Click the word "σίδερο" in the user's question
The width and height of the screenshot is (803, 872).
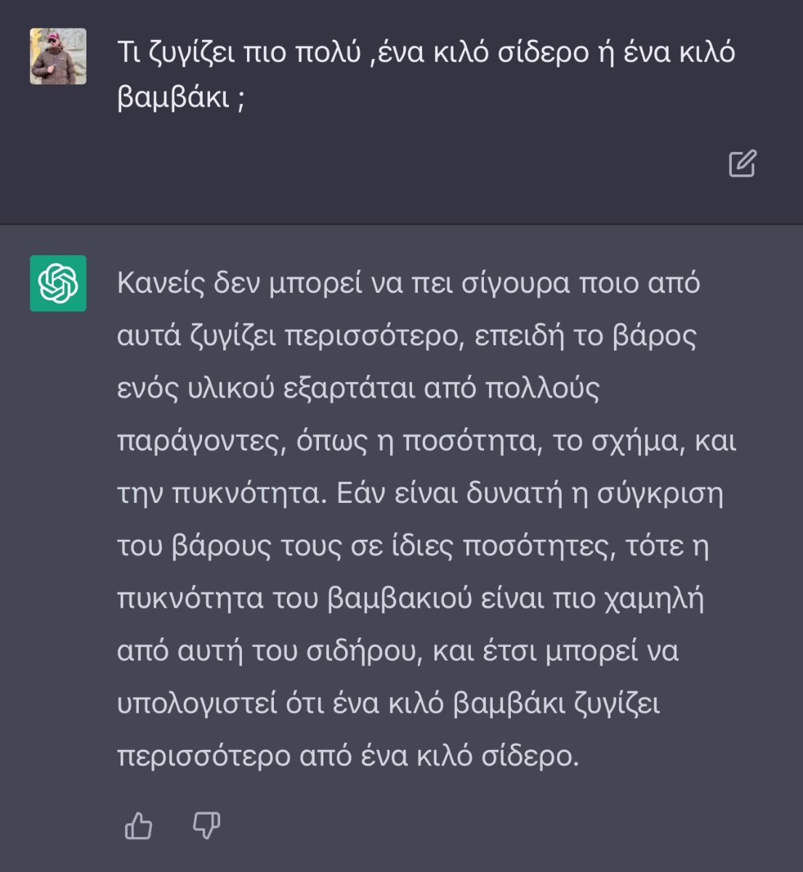(x=543, y=53)
